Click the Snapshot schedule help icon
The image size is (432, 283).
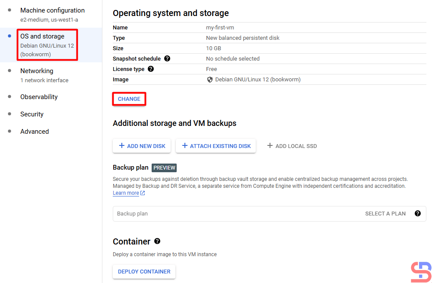coord(167,59)
